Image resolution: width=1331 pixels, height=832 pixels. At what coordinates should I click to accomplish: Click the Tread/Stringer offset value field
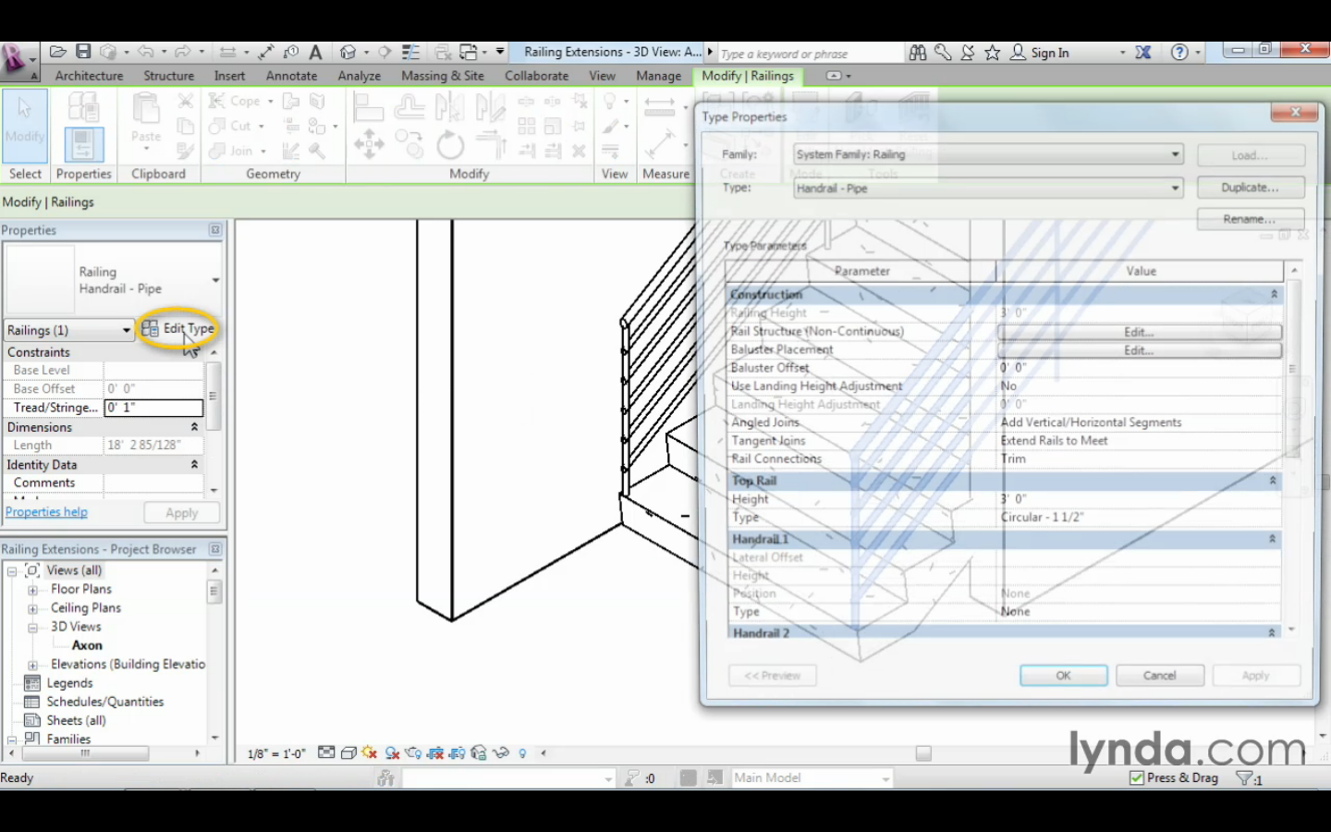[x=153, y=408]
